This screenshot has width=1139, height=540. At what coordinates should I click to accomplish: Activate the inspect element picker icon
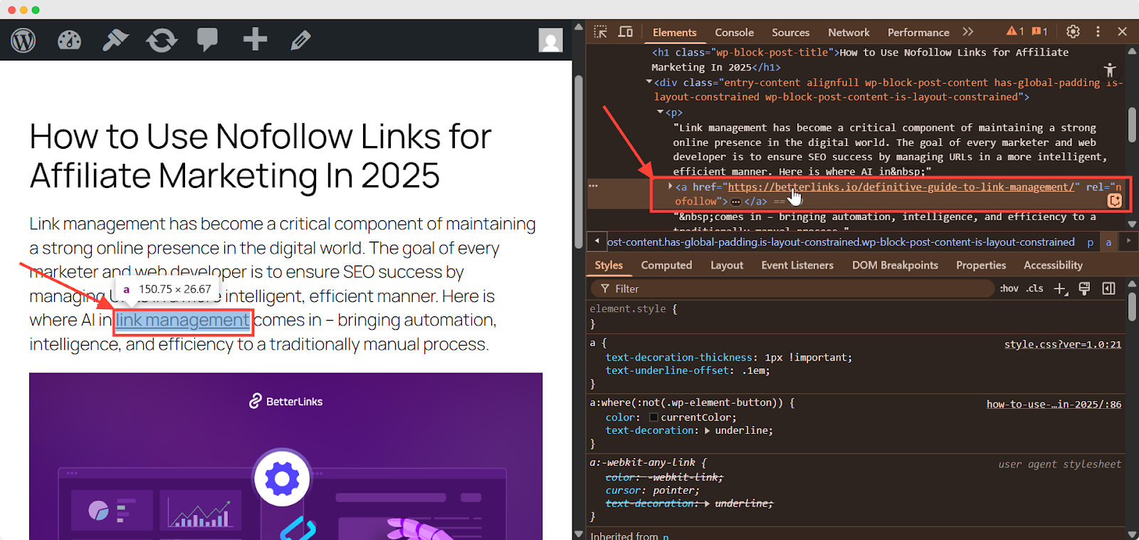[x=600, y=32]
